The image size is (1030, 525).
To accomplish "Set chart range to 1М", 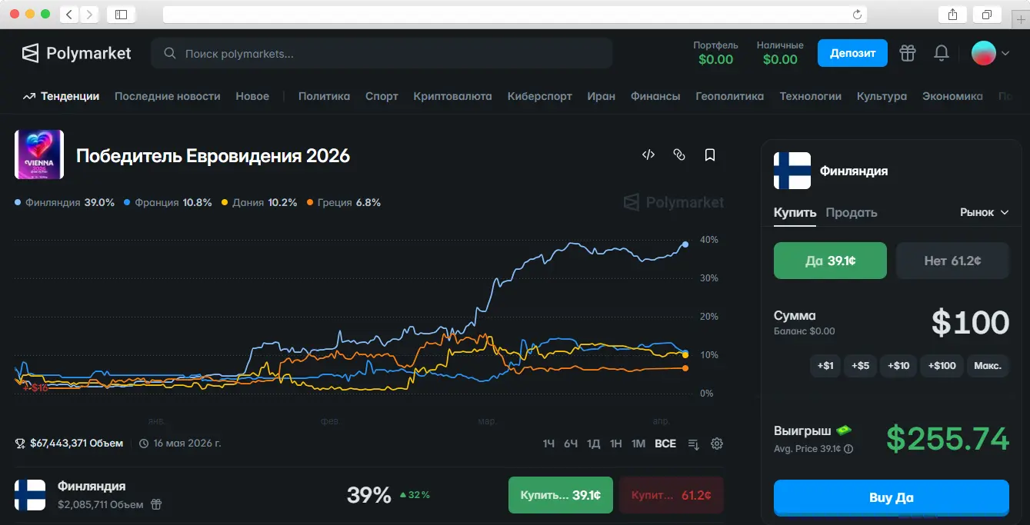I will (638, 444).
